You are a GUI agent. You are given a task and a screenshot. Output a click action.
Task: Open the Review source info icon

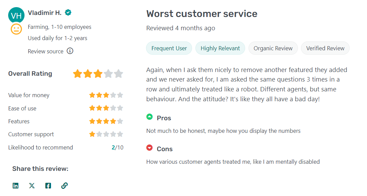(70, 51)
